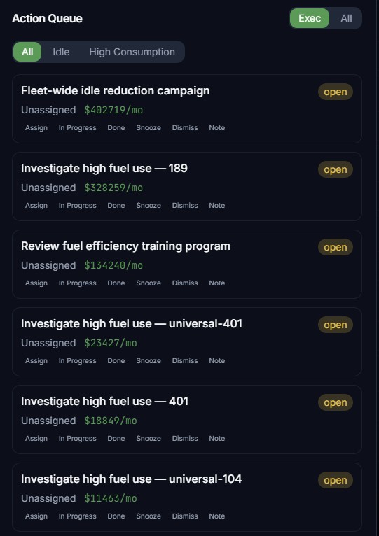Select the Idle filter tab
Image resolution: width=379 pixels, height=536 pixels.
[61, 52]
